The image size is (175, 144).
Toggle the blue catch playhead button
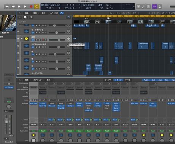pos(62,13)
